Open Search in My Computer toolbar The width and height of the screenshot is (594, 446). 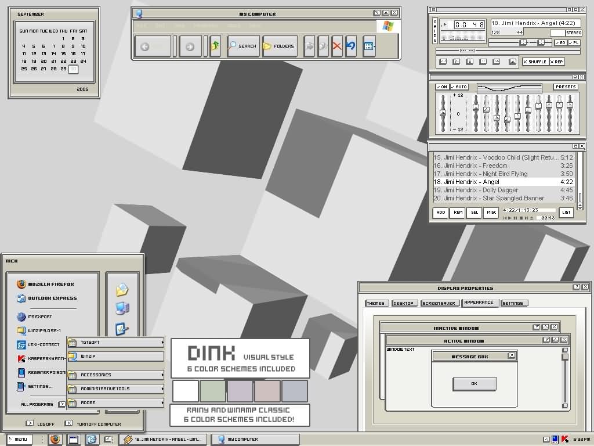pyautogui.click(x=243, y=46)
